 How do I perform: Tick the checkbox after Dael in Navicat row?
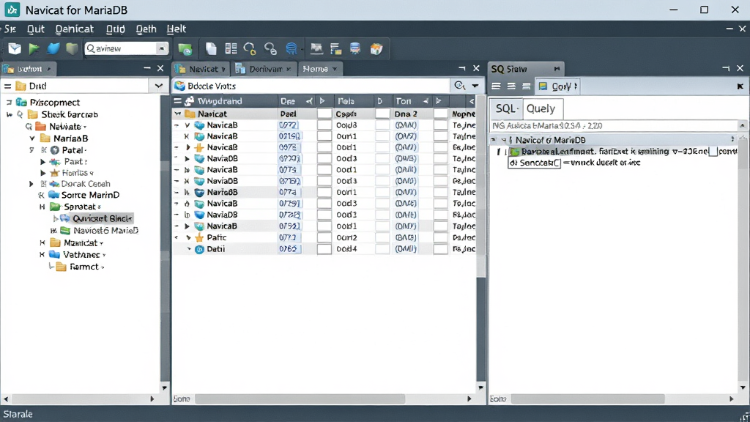[x=324, y=114]
